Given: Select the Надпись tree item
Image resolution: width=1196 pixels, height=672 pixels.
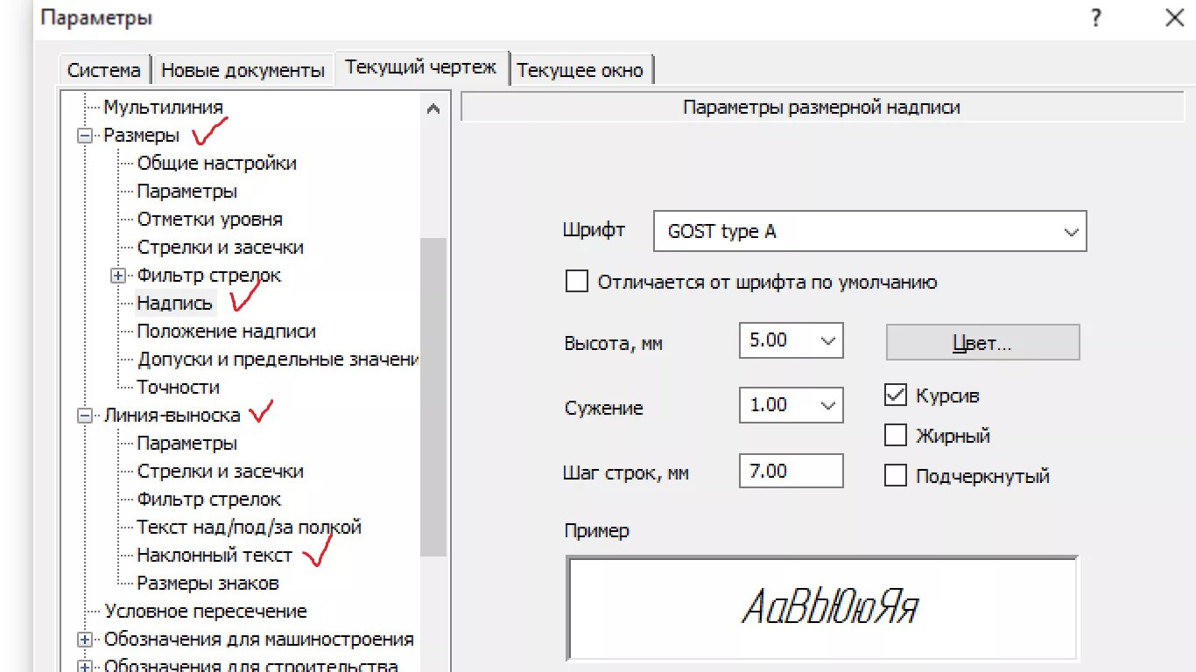Looking at the screenshot, I should (174, 304).
